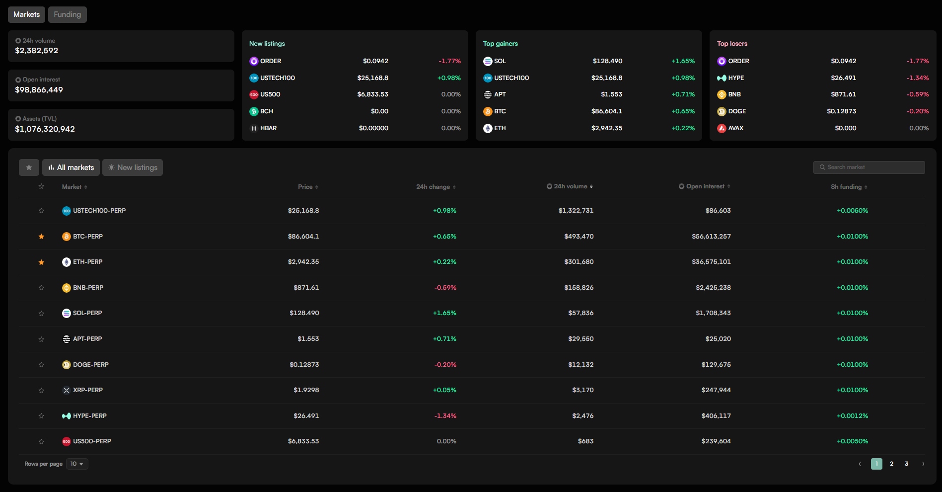This screenshot has width=942, height=492.
Task: Click the USTECH100-PERP coin icon in table
Action: 67,211
